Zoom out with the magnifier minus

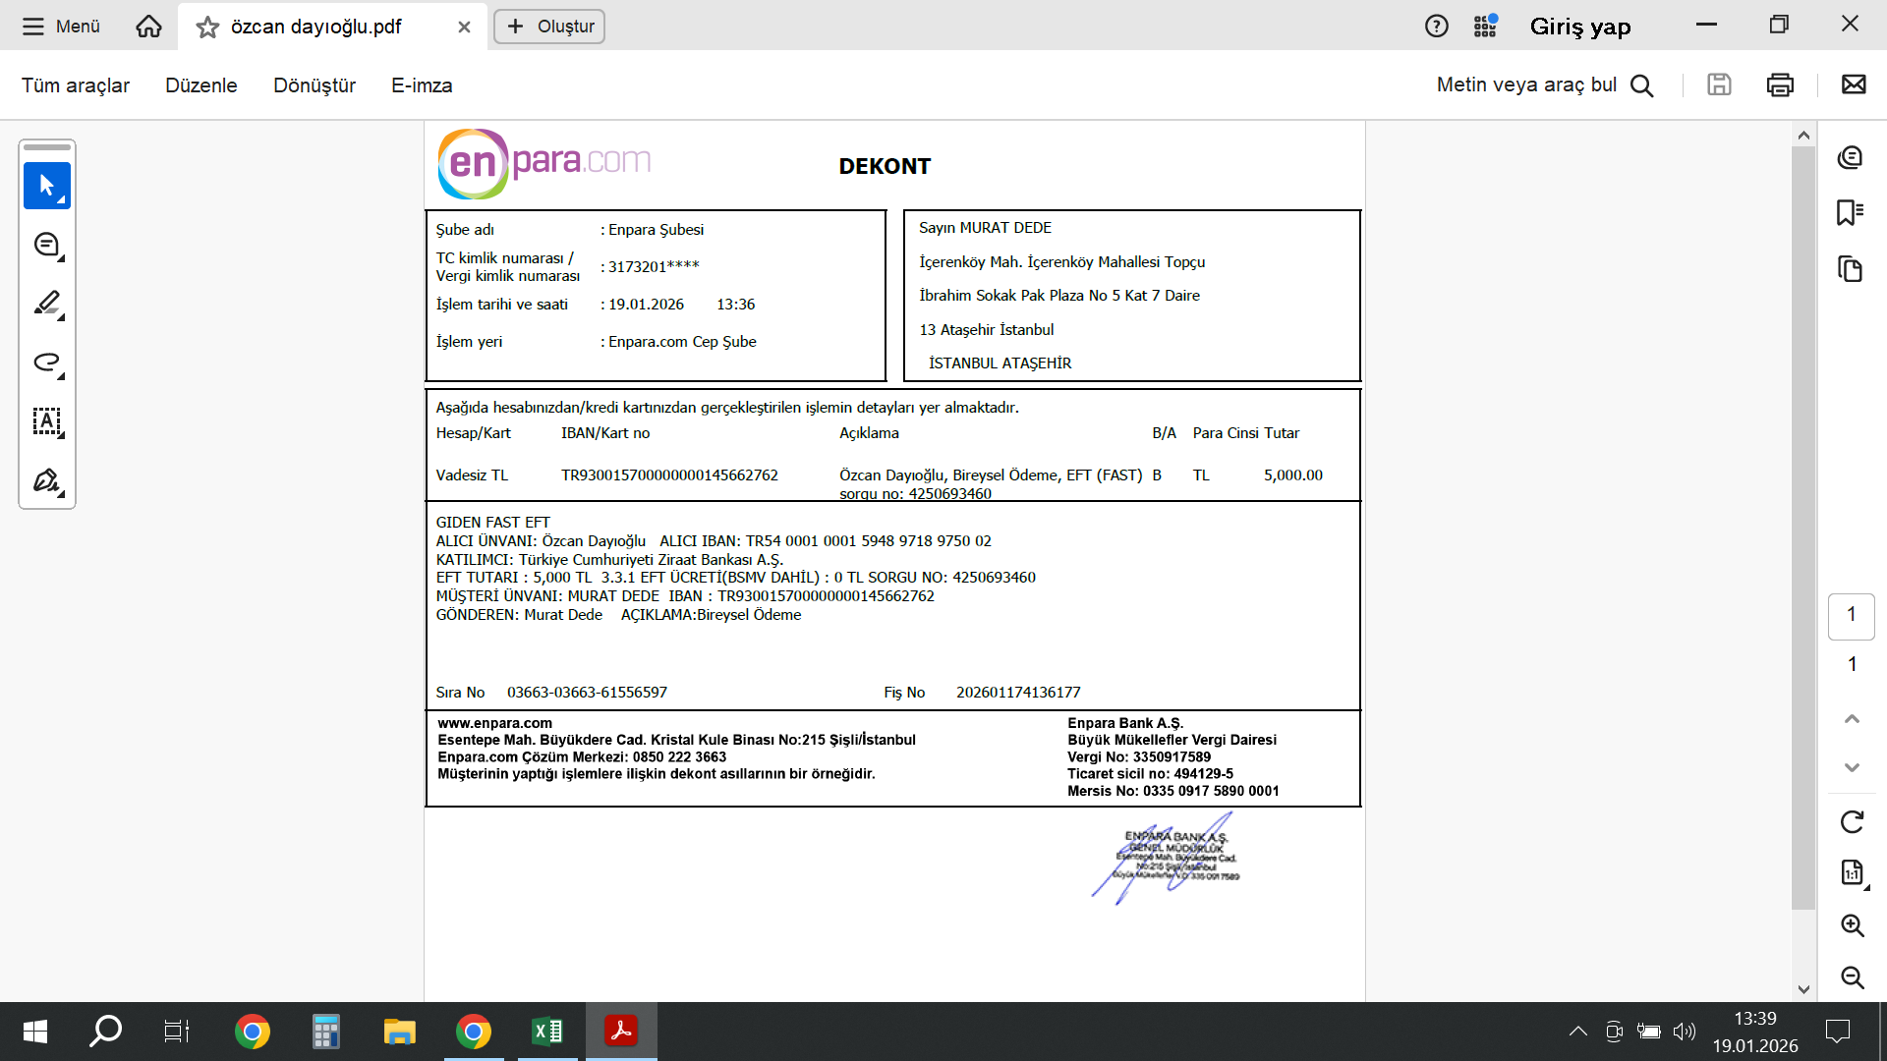point(1853,977)
